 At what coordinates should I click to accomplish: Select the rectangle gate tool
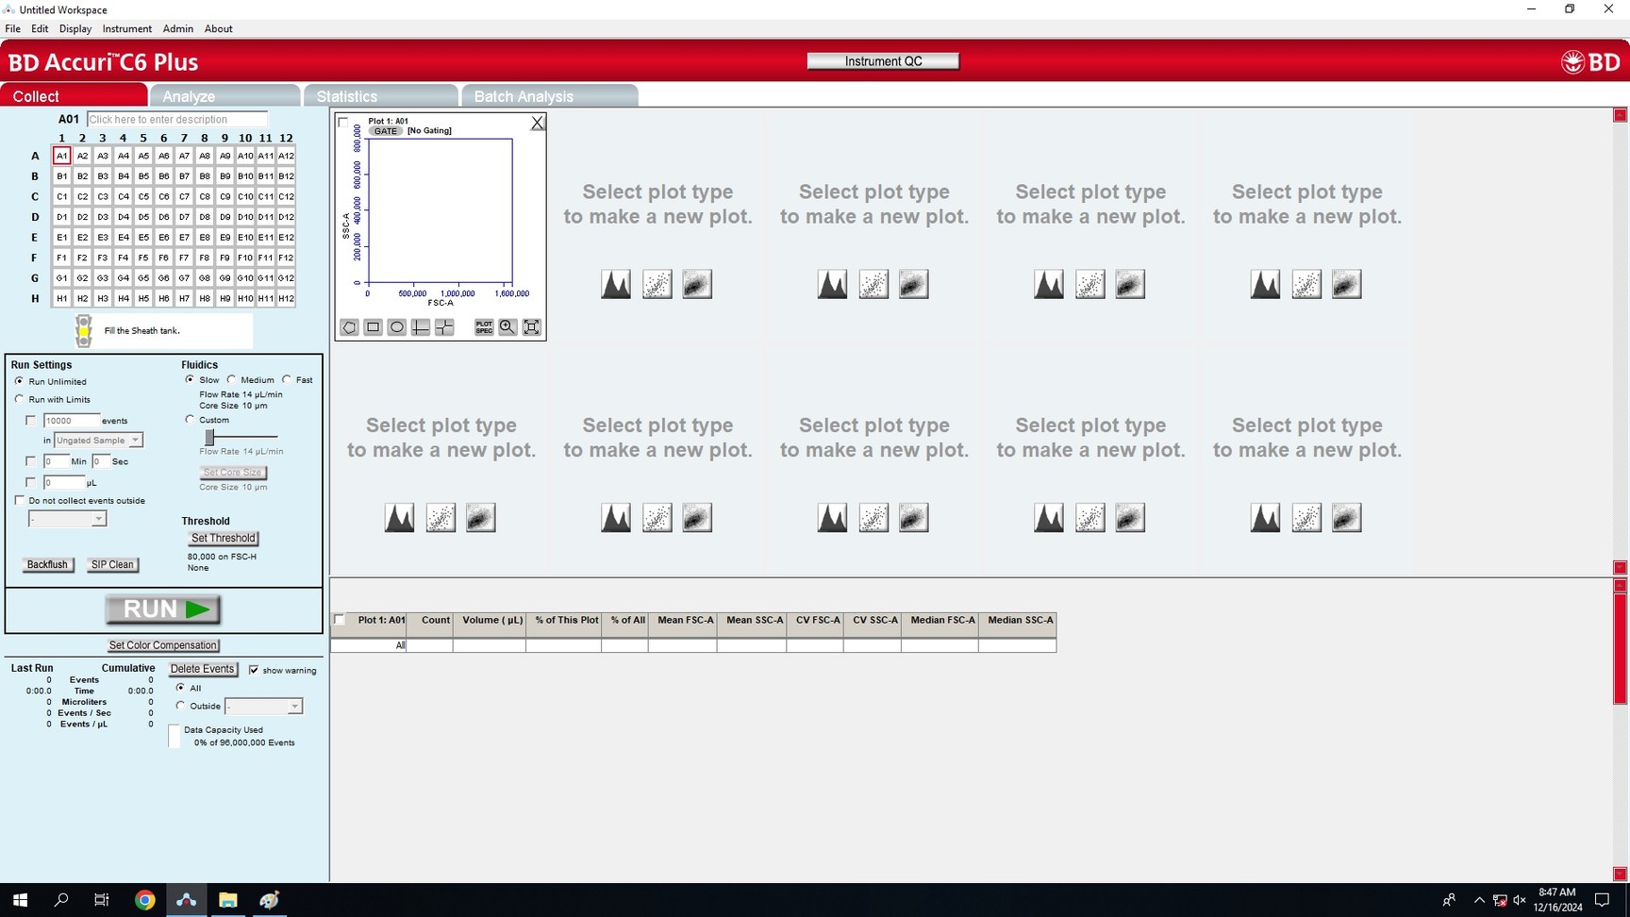374,327
